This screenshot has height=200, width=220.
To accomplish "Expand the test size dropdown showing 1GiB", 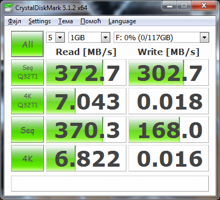I will (x=105, y=38).
